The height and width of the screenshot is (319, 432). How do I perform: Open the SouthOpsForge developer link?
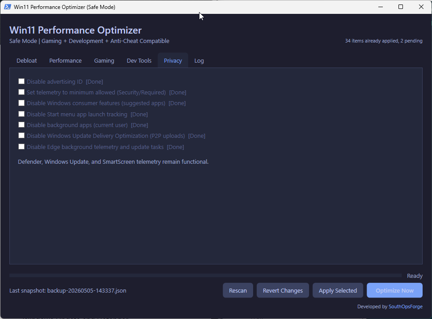tap(405, 306)
